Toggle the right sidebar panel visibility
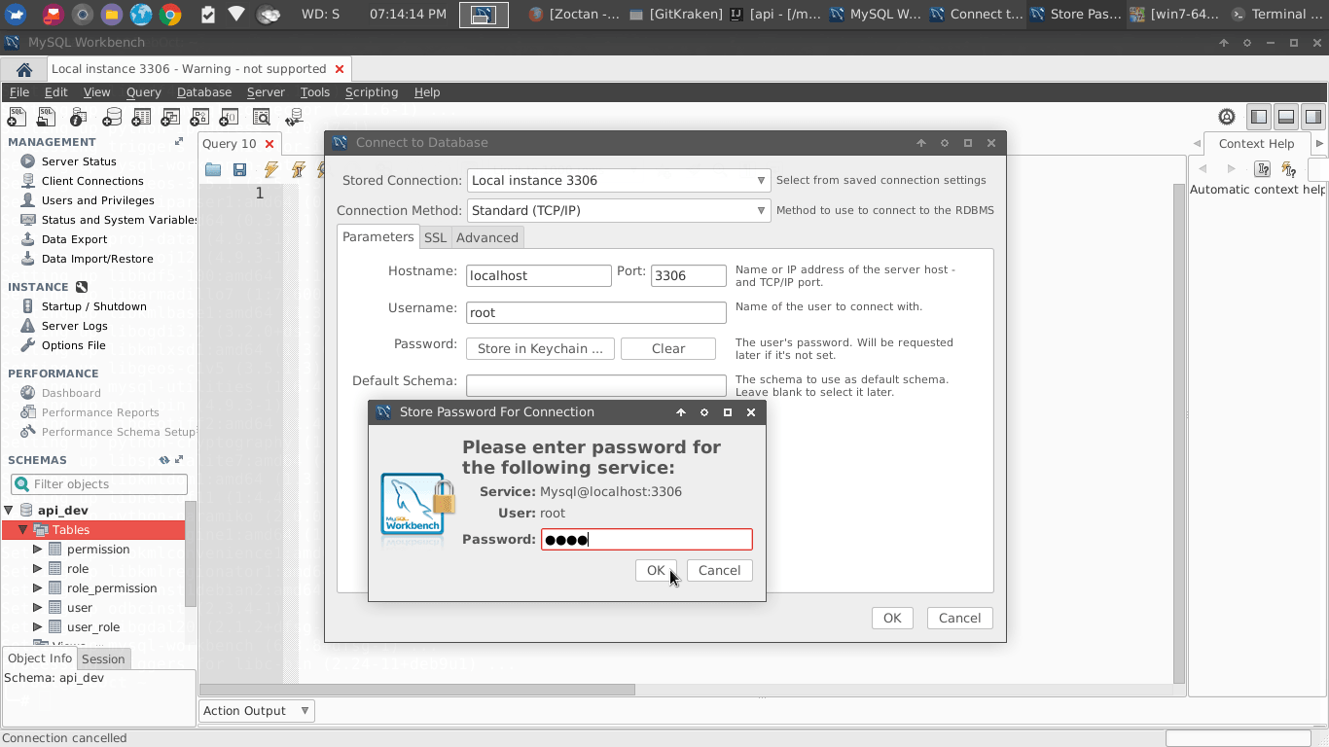This screenshot has height=747, width=1329. click(1312, 117)
